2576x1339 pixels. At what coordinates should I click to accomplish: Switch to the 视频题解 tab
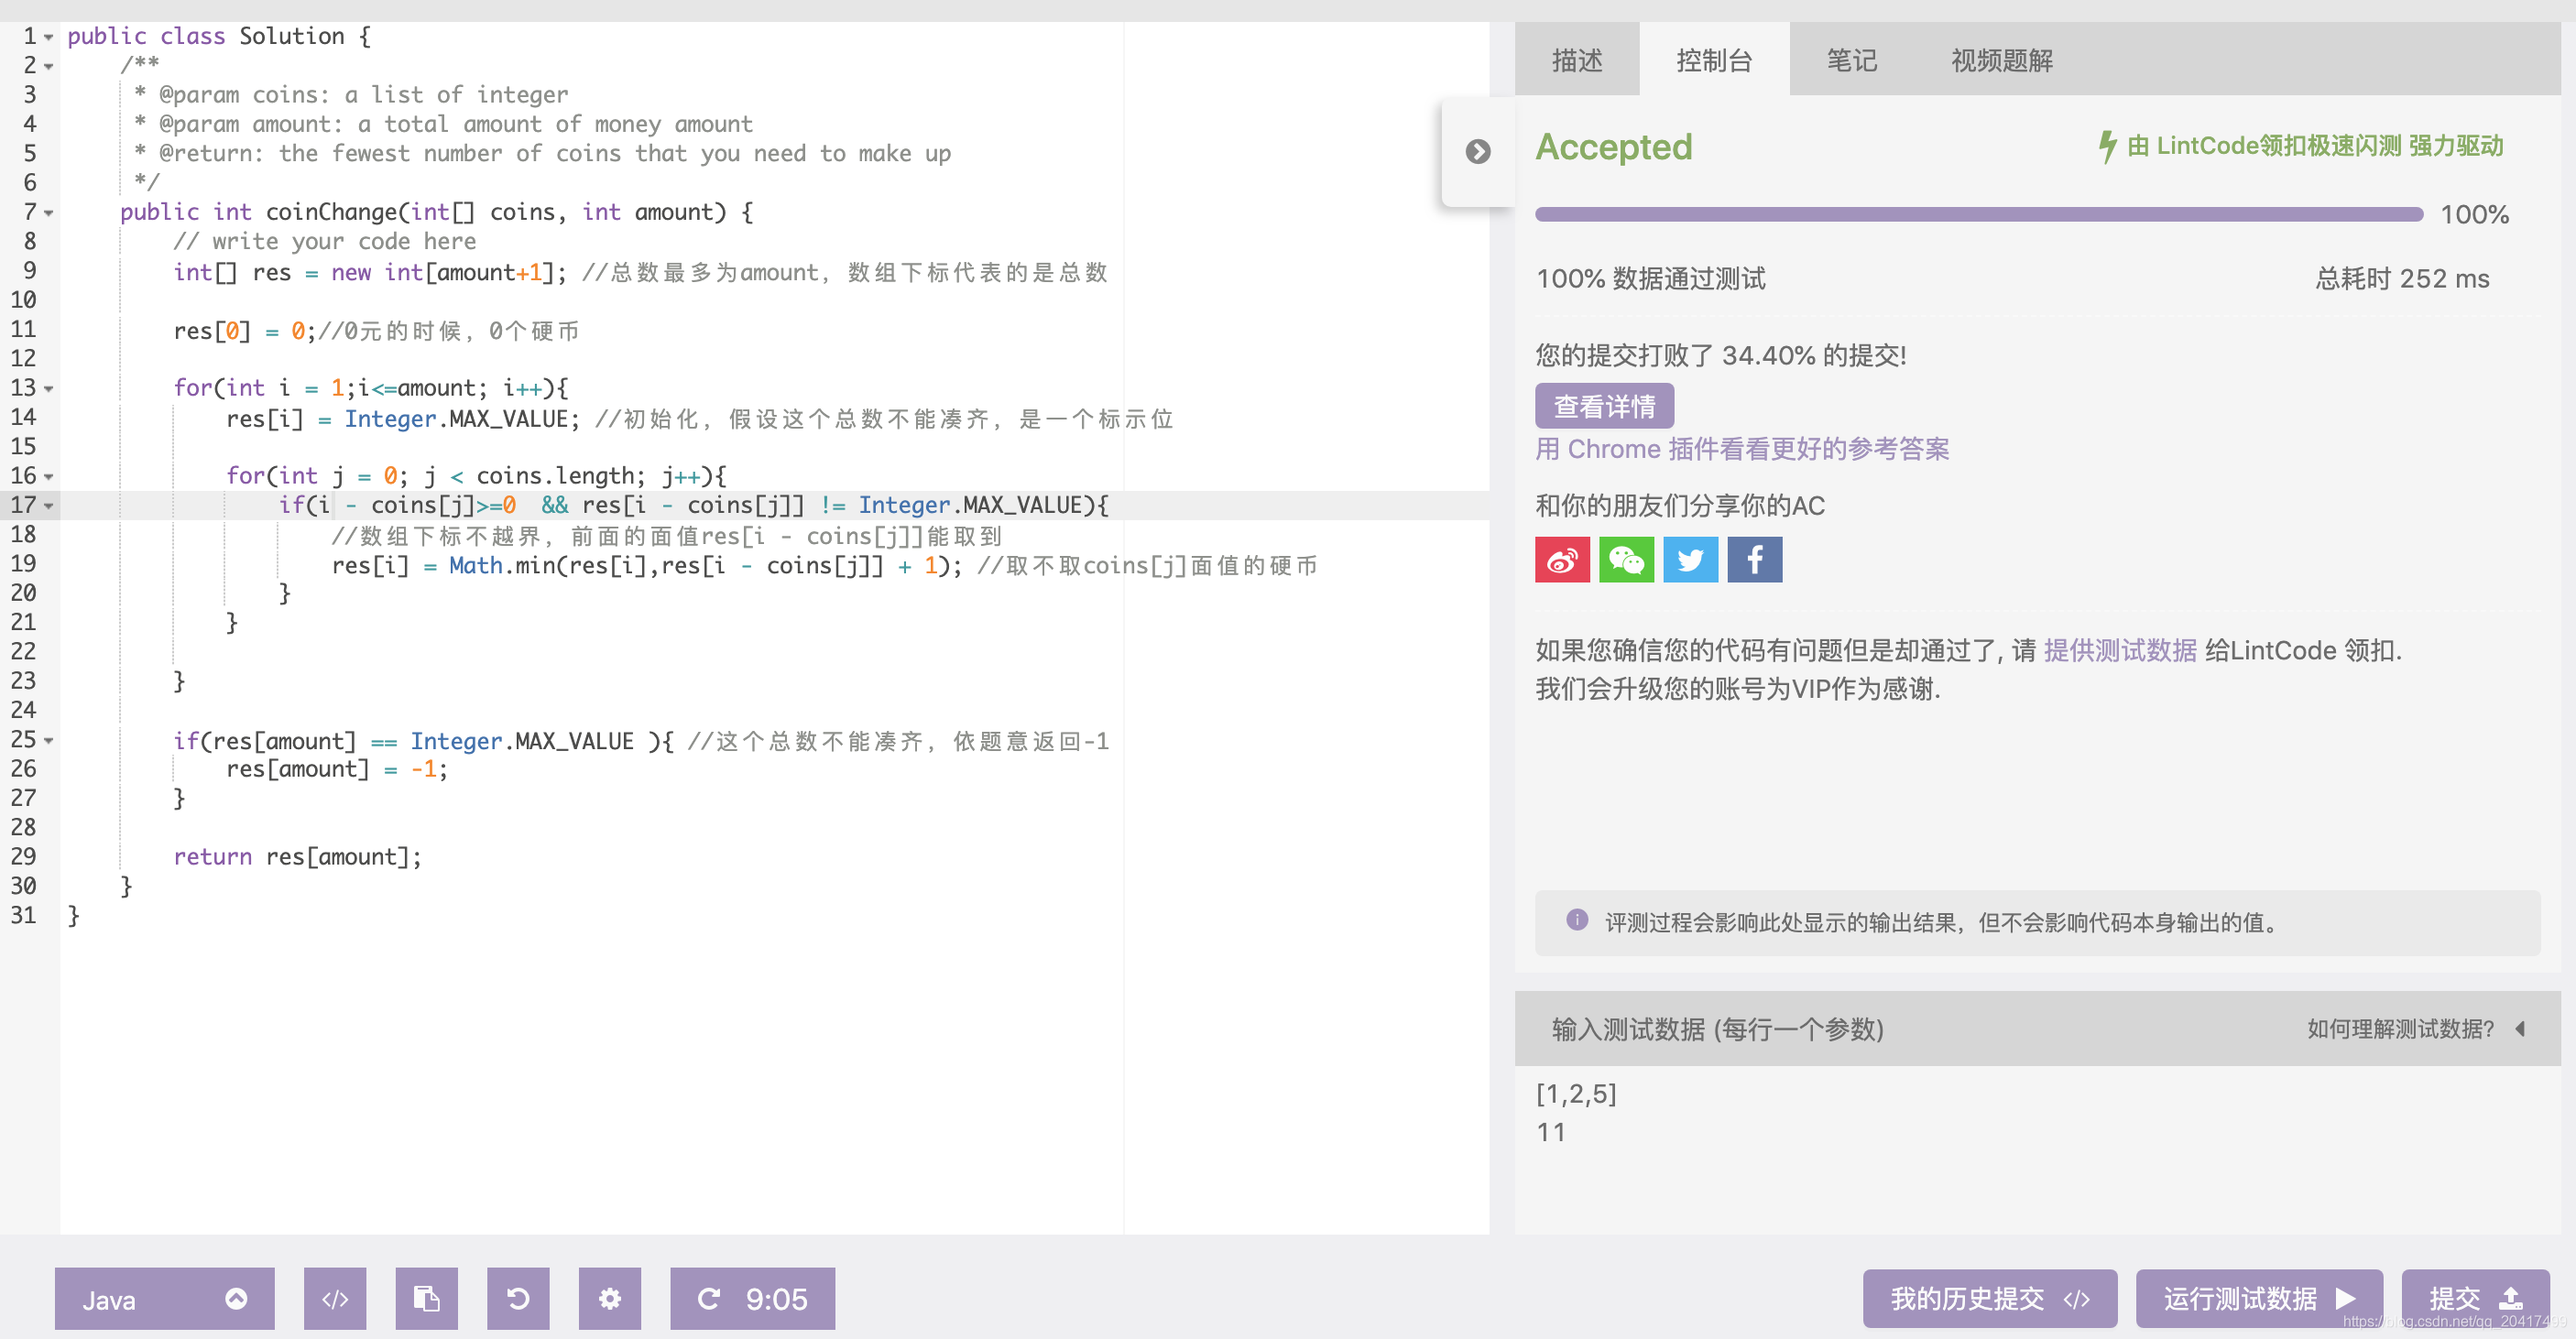pyautogui.click(x=2002, y=60)
